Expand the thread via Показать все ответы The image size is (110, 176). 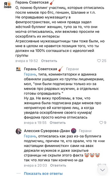click(x=43, y=173)
